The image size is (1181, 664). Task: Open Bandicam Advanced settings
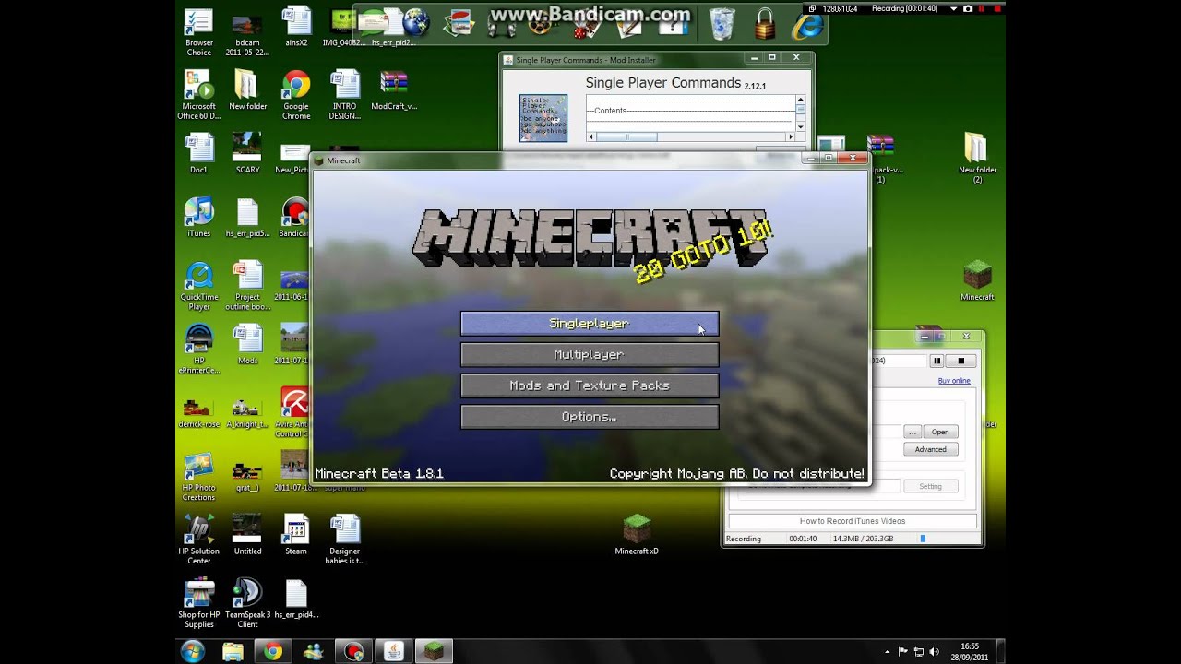pos(930,449)
